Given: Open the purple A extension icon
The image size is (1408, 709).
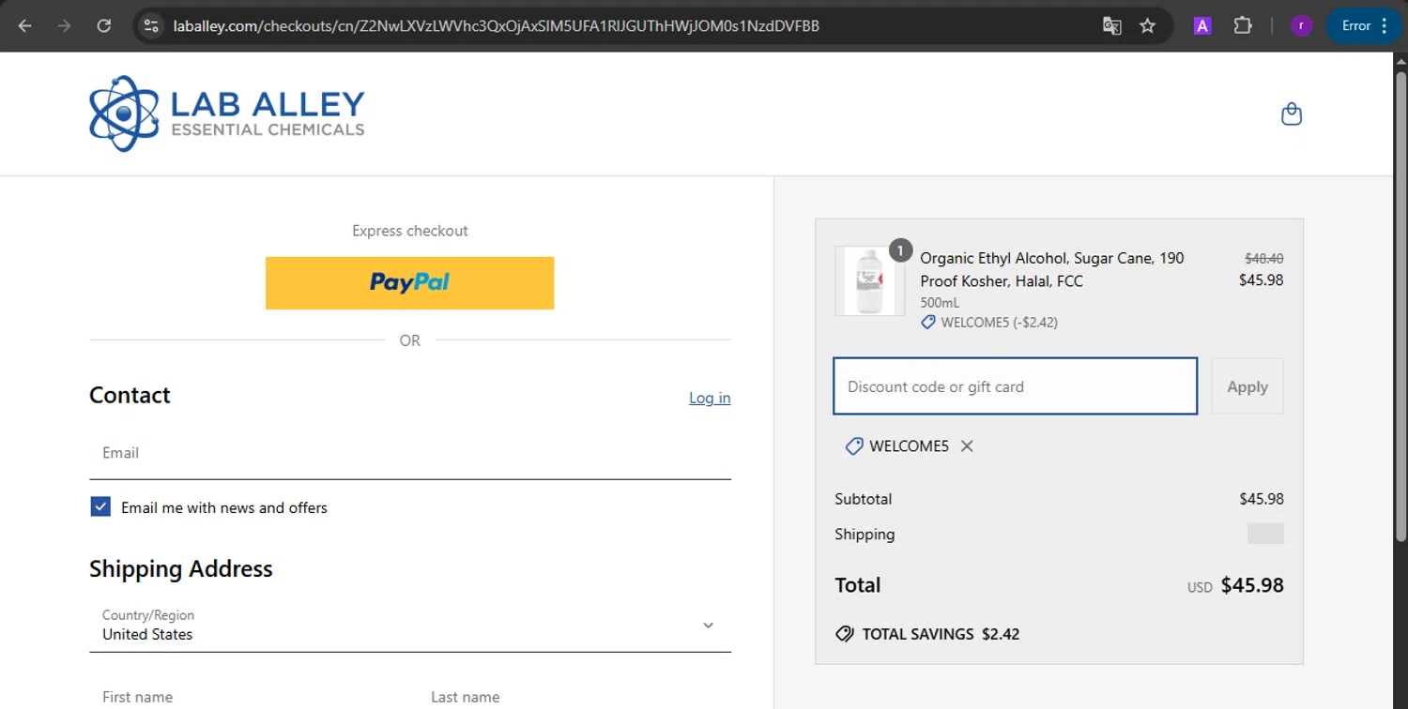Looking at the screenshot, I should coord(1202,26).
